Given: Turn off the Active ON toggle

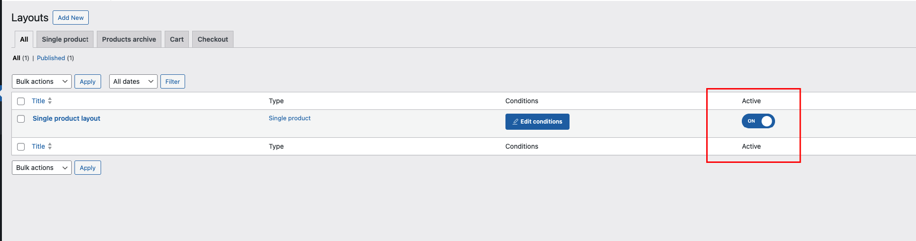Looking at the screenshot, I should (x=758, y=121).
